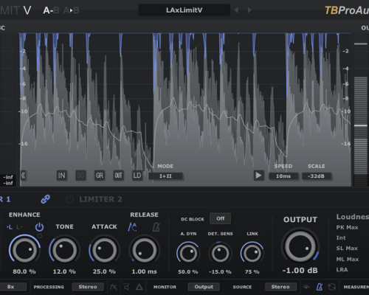
Task: Click the small Enhance indicator circle
Action: 40,236
